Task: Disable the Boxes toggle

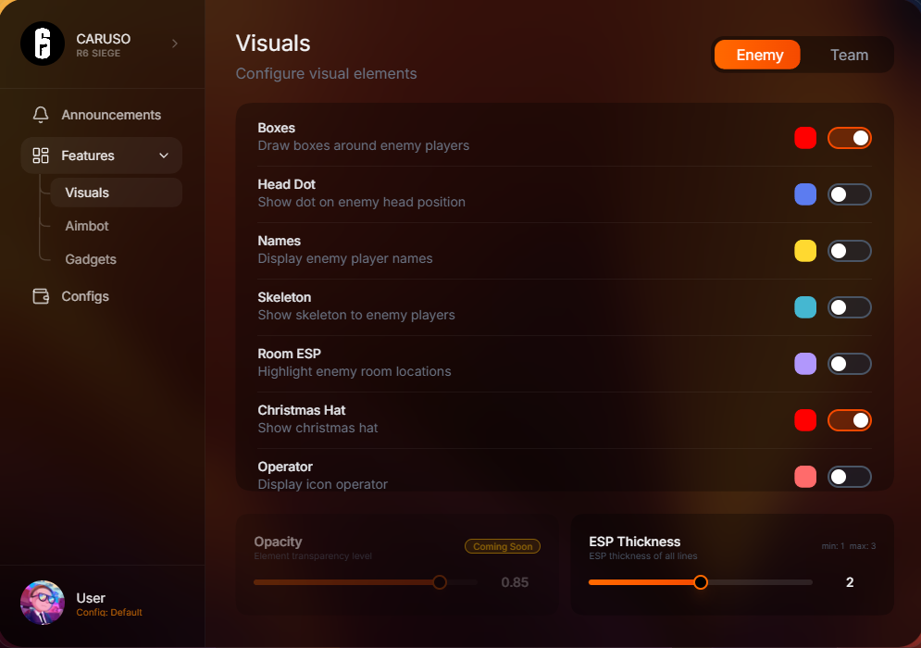Action: [850, 138]
